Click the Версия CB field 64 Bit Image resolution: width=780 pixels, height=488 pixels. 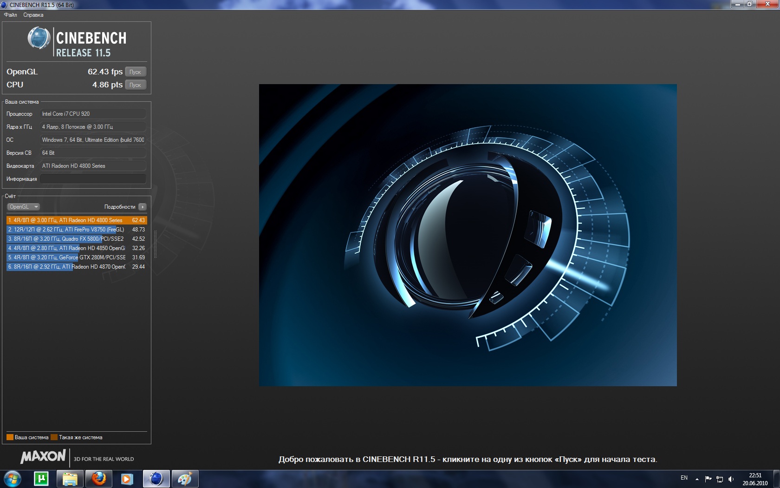coord(93,153)
